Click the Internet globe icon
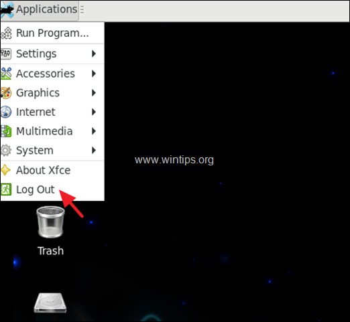This screenshot has width=350, height=322. coord(6,112)
